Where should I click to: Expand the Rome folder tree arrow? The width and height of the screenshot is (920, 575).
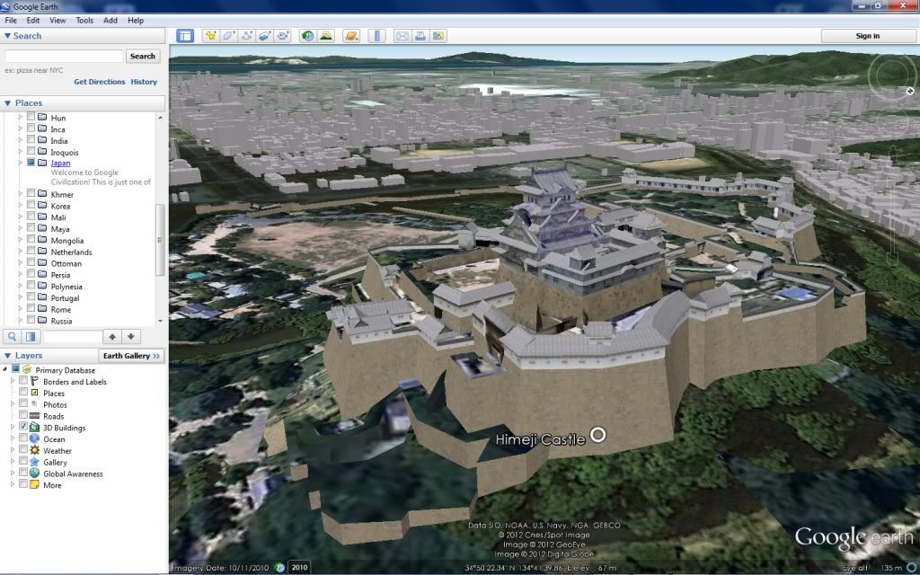click(20, 309)
